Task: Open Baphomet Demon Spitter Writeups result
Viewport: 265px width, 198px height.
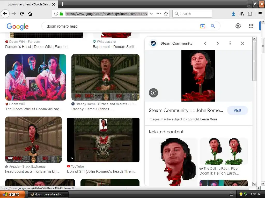Action: point(114,47)
